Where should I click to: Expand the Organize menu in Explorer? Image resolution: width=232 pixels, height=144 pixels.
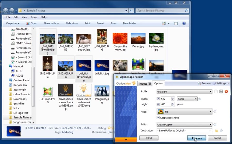13,23
